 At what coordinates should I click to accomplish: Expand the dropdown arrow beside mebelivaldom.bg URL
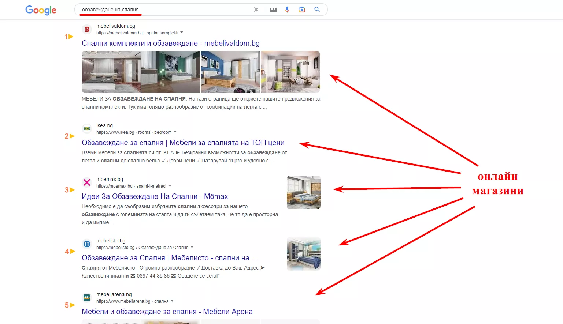182,33
